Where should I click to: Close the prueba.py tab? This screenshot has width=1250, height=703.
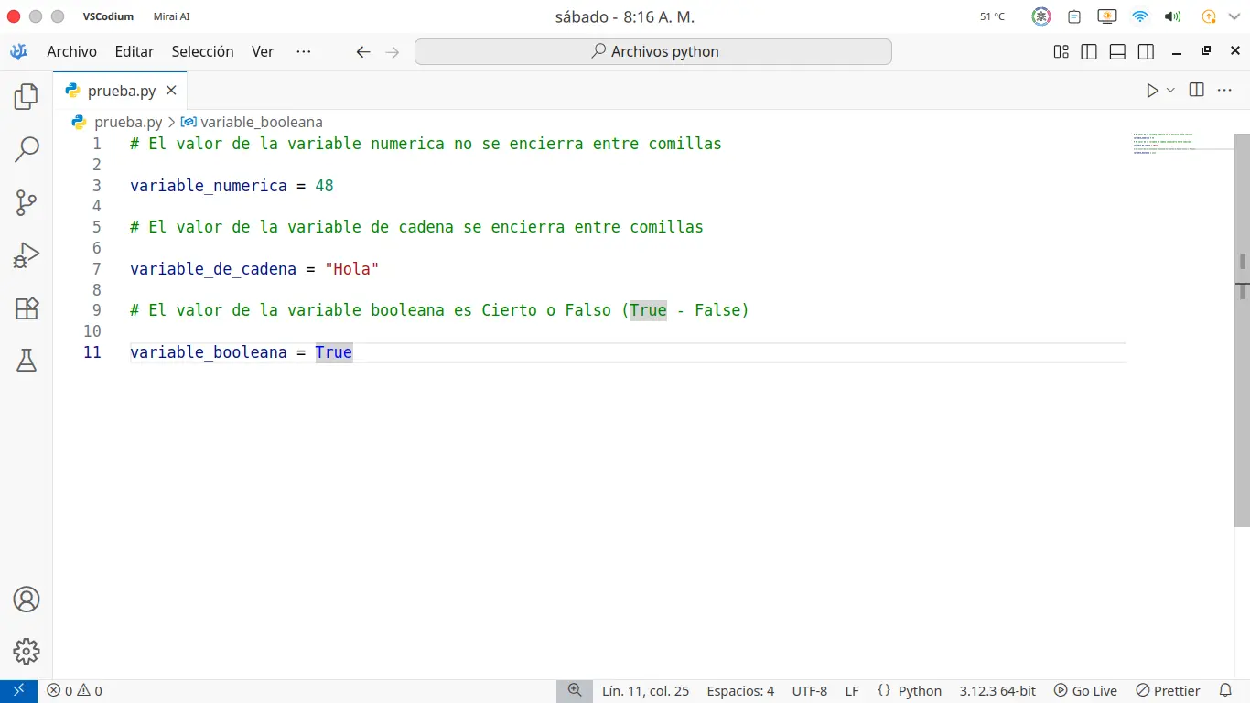pyautogui.click(x=171, y=91)
